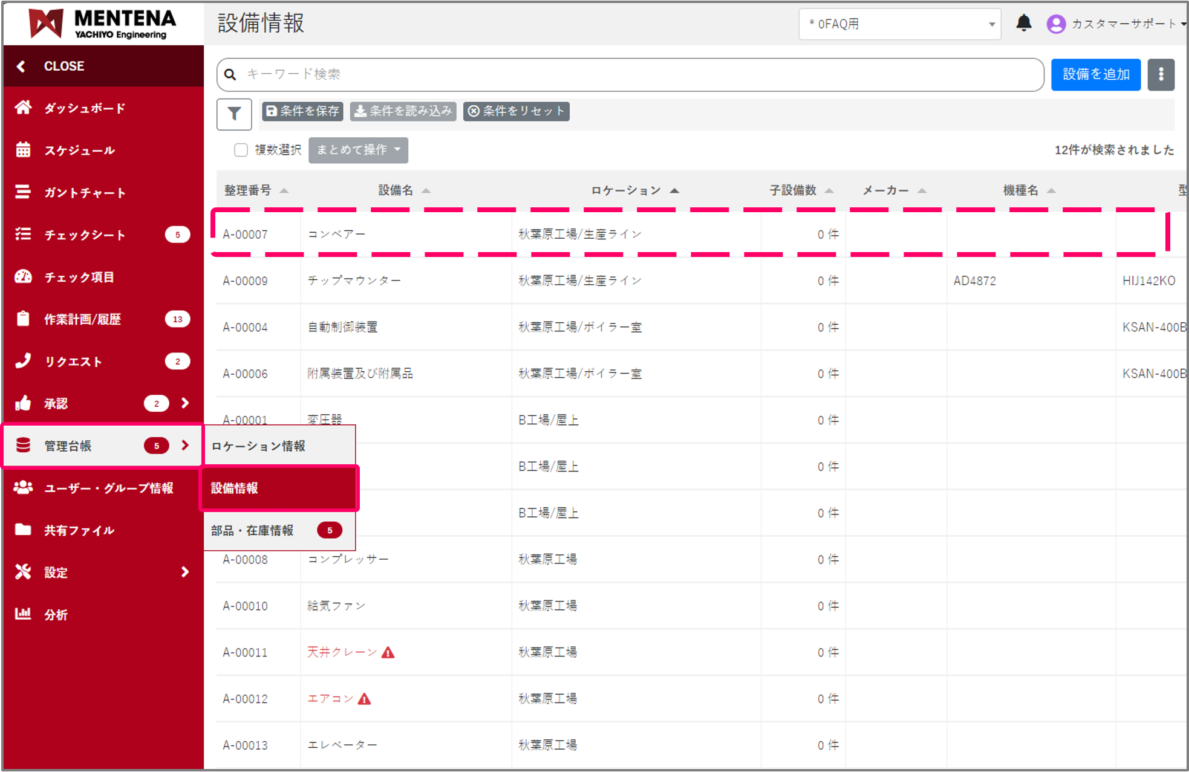The width and height of the screenshot is (1189, 772).
Task: Click the three-dot more options button
Action: [1161, 74]
